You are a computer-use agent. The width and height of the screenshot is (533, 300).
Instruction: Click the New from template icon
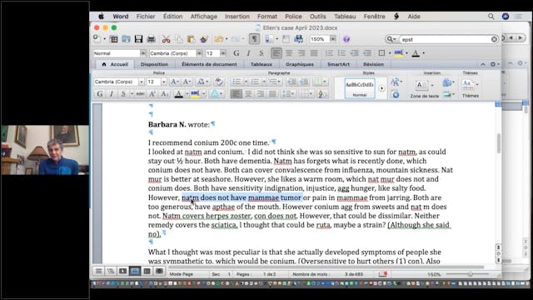click(113, 39)
